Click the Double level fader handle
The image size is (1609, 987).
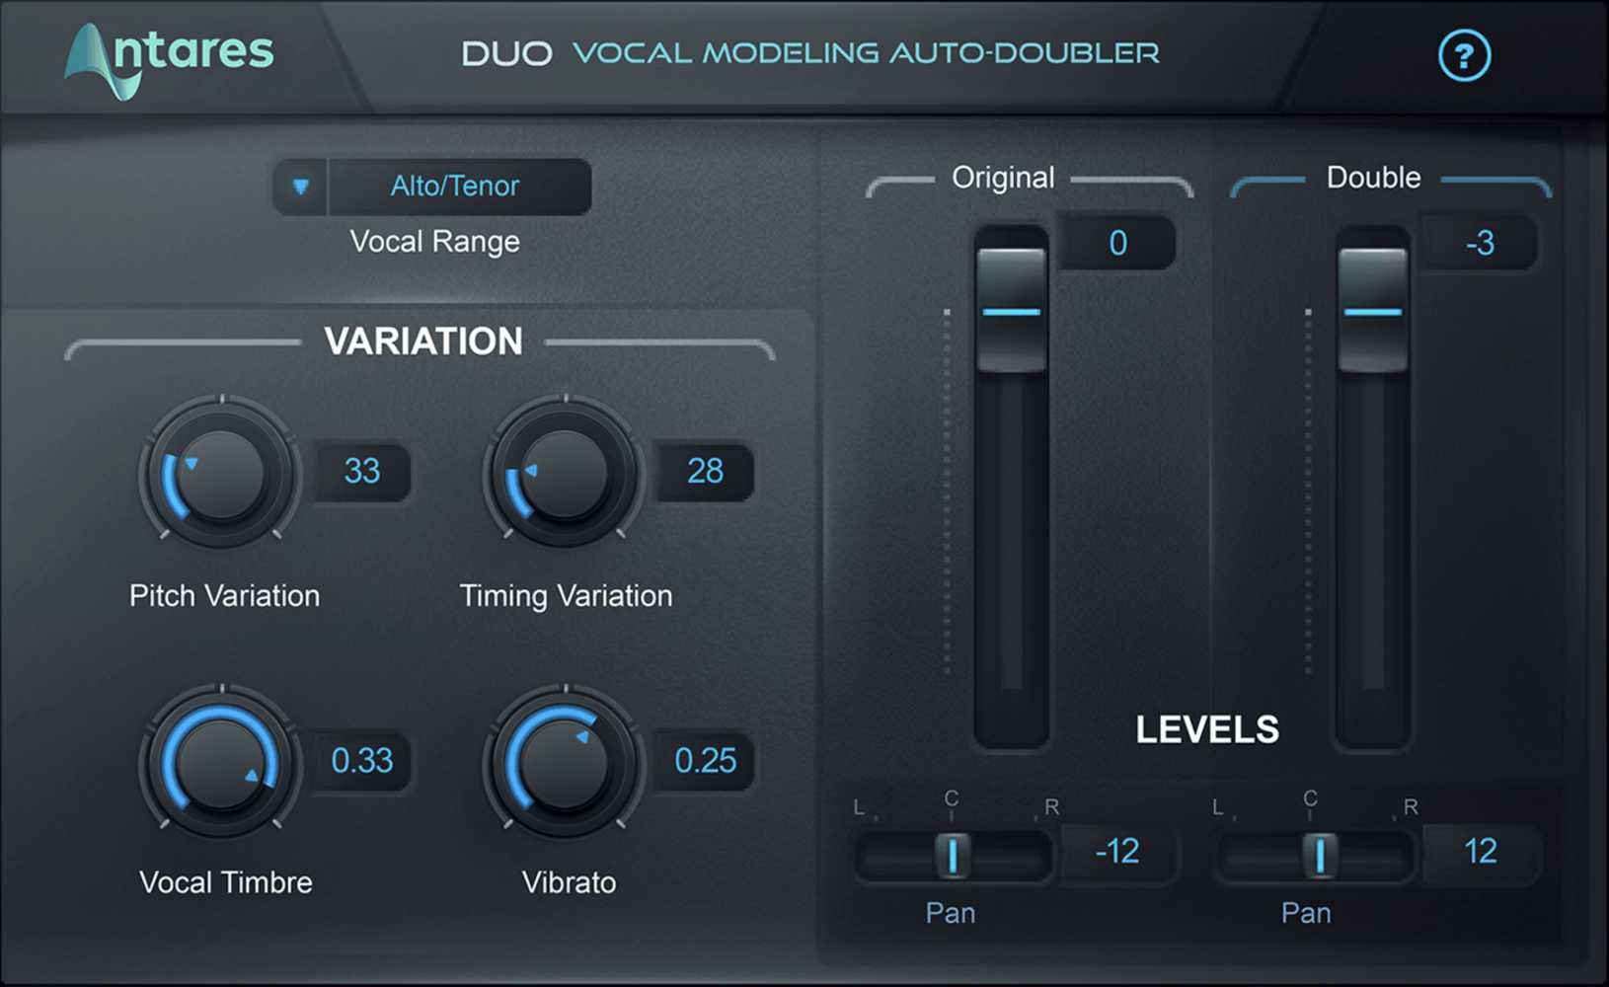tap(1373, 310)
